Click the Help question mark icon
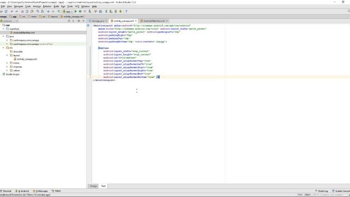350x197 pixels. point(126,11)
